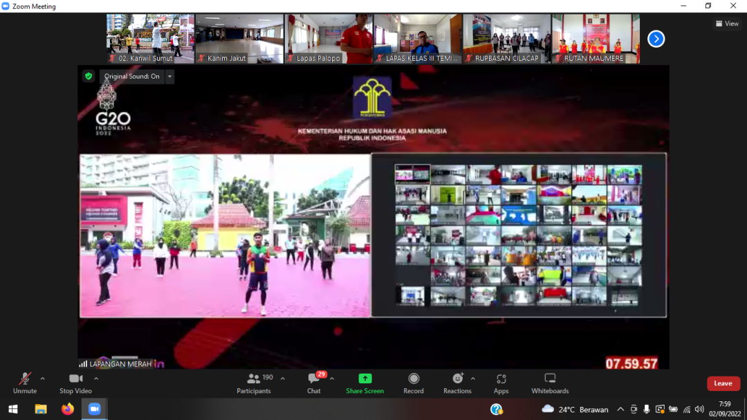Viewport: 747px width, 420px height.
Task: Open Whiteboards
Action: pyautogui.click(x=550, y=383)
